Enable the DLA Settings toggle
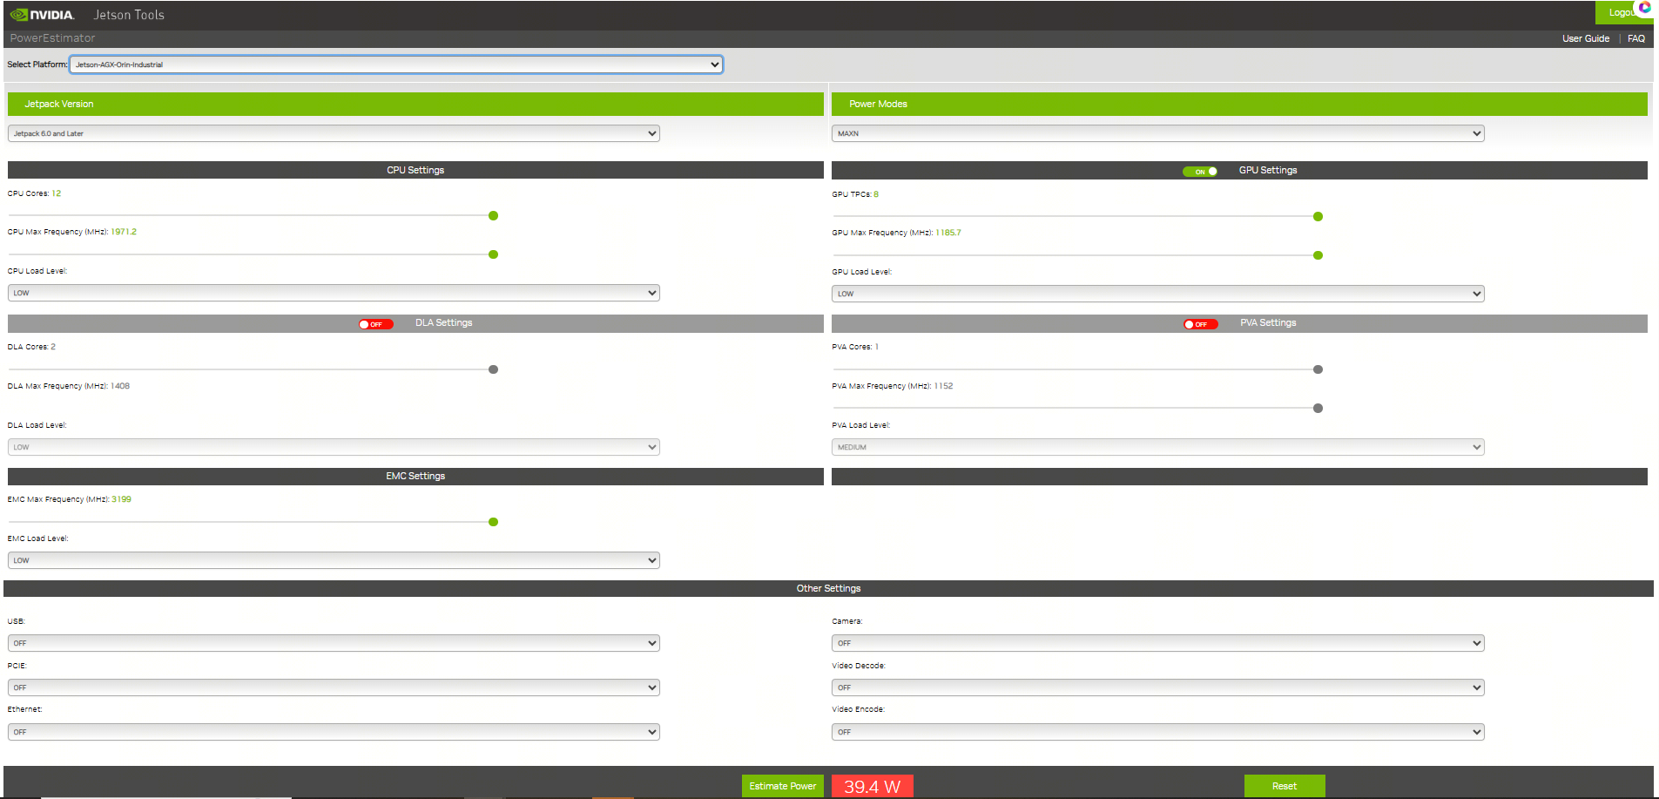Screen dimensions: 1659x799 [x=376, y=324]
